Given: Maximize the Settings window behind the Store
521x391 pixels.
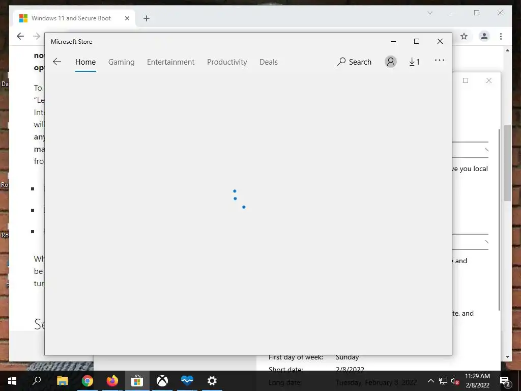Looking at the screenshot, I should (466, 80).
